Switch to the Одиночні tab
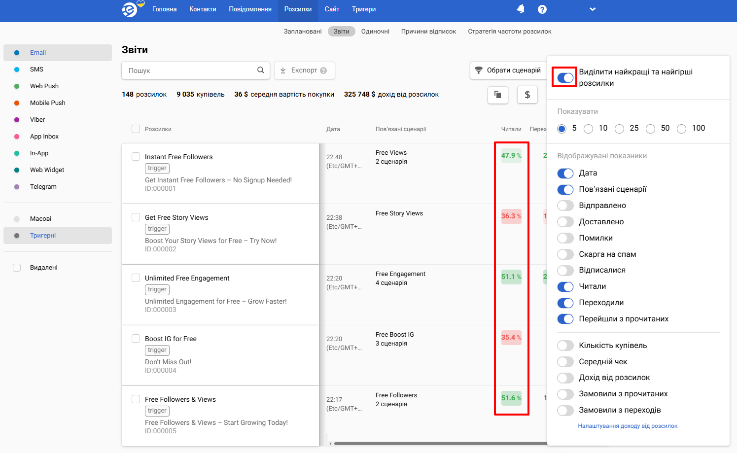 click(x=375, y=32)
